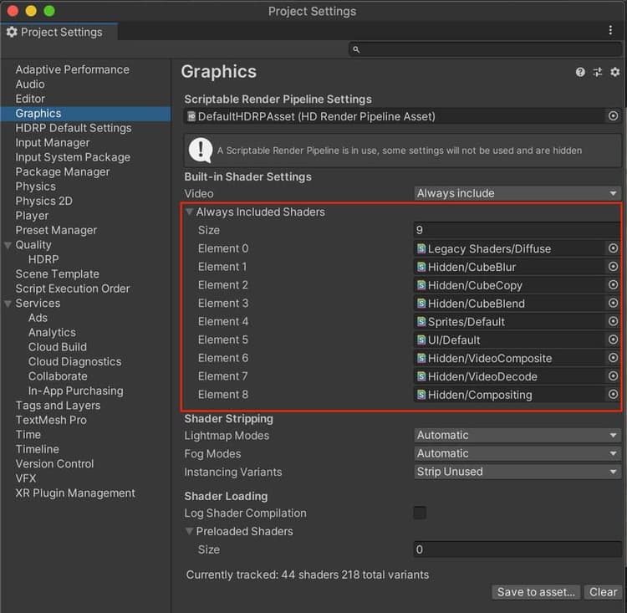The width and height of the screenshot is (627, 613).
Task: Open Script Execution Order settings
Action: [73, 289]
